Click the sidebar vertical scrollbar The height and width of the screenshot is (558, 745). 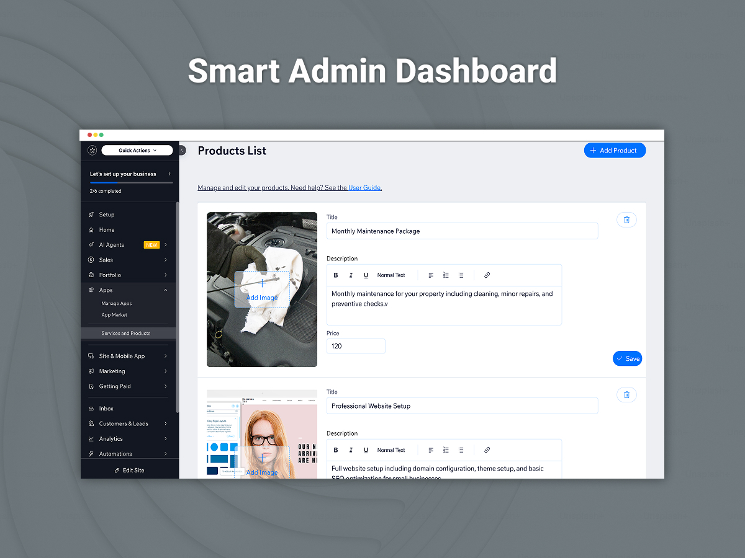click(x=178, y=307)
